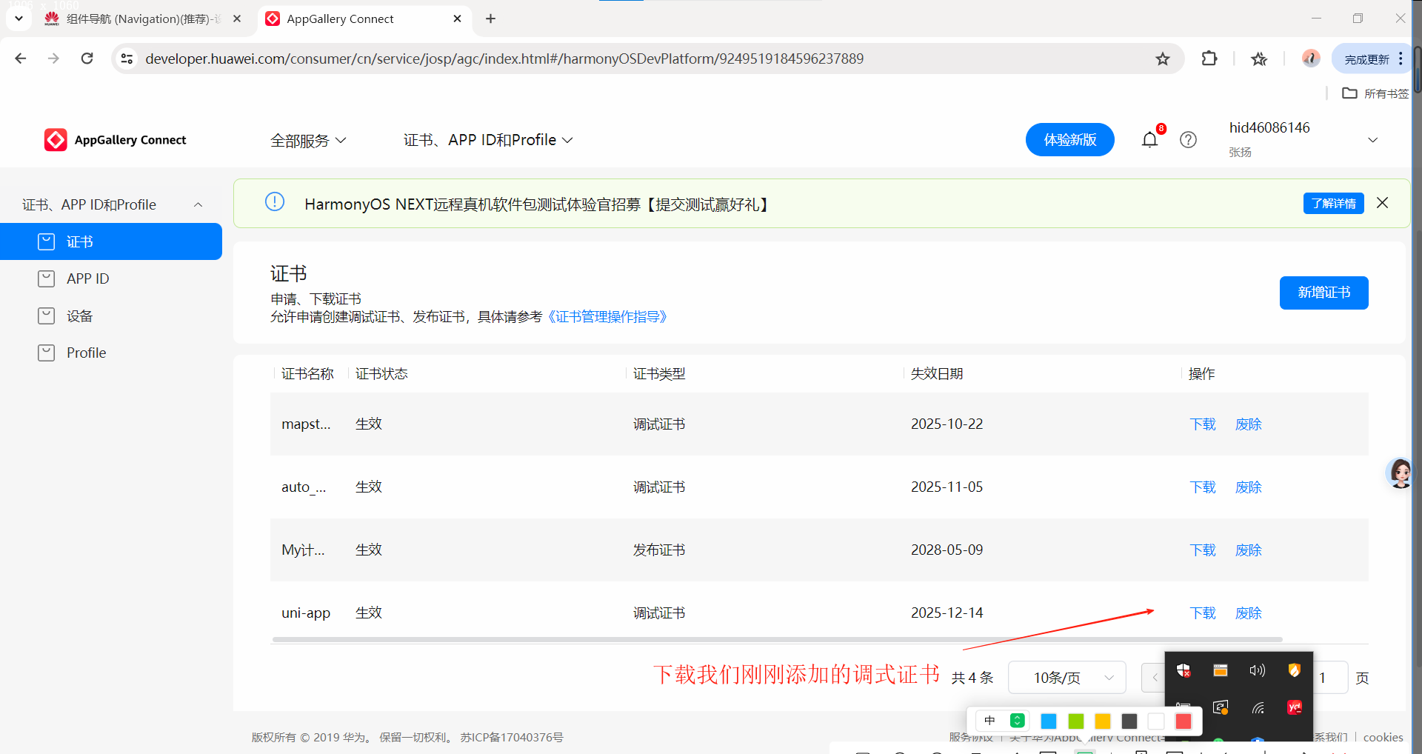Click the cookies footer link
Viewport: 1422px width, 754px height.
(1383, 737)
